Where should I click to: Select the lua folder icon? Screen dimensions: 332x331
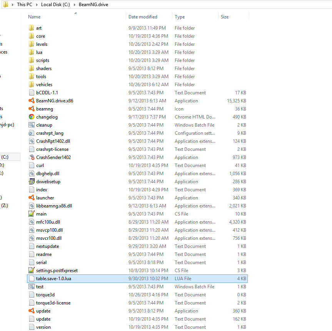click(31, 52)
